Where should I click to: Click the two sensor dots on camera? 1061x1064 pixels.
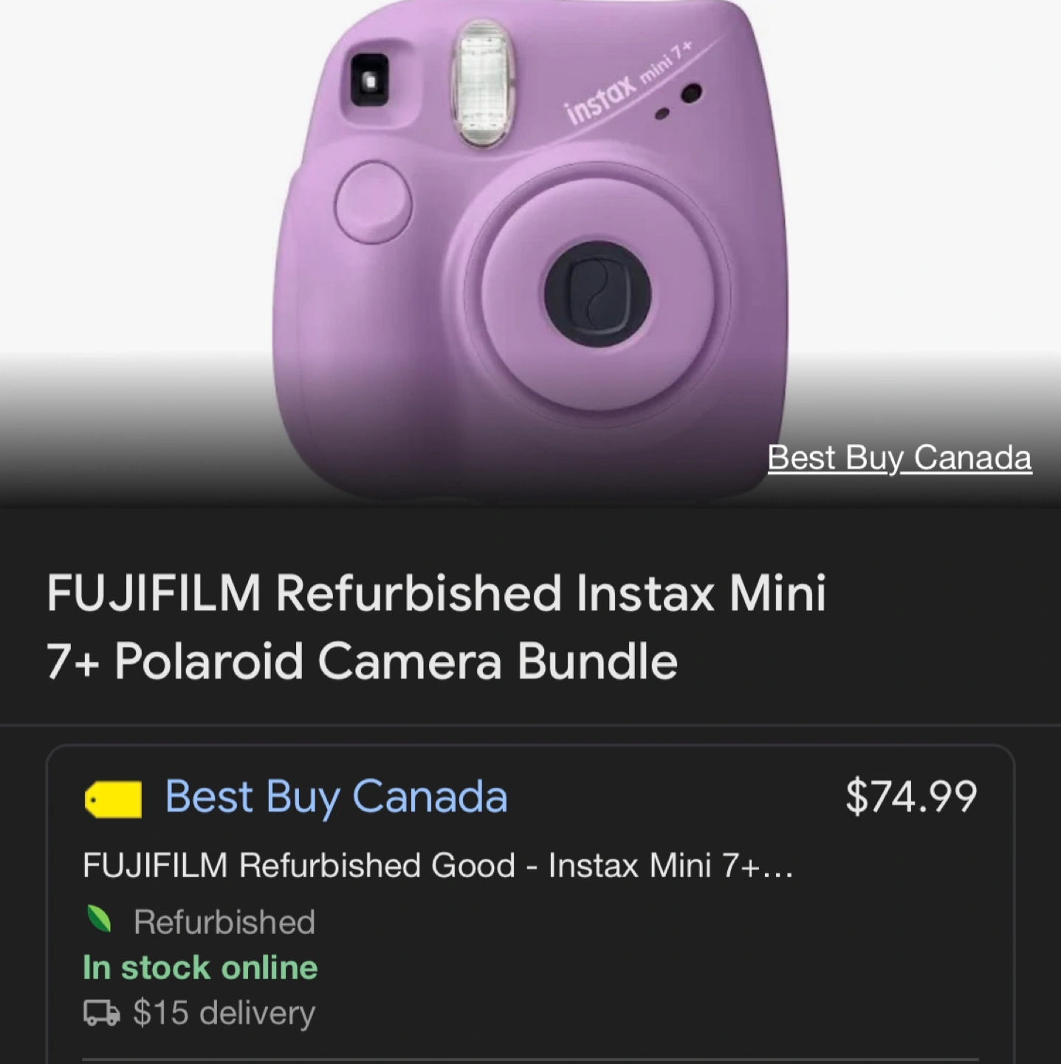click(679, 102)
